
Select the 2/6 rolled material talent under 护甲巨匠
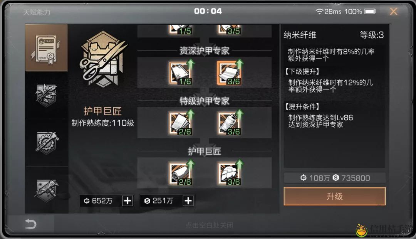click(x=180, y=174)
